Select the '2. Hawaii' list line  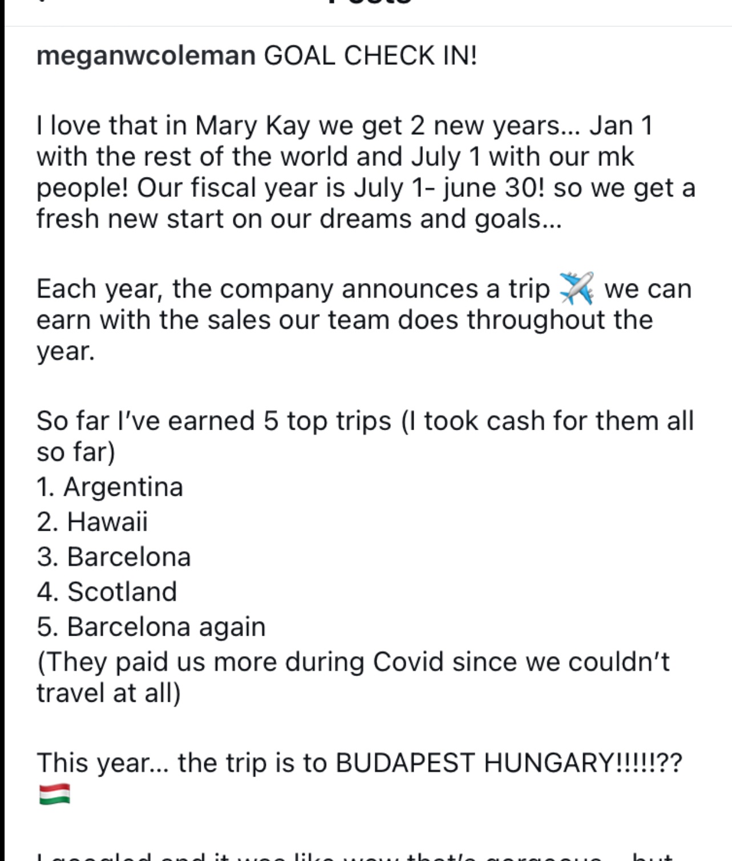92,522
